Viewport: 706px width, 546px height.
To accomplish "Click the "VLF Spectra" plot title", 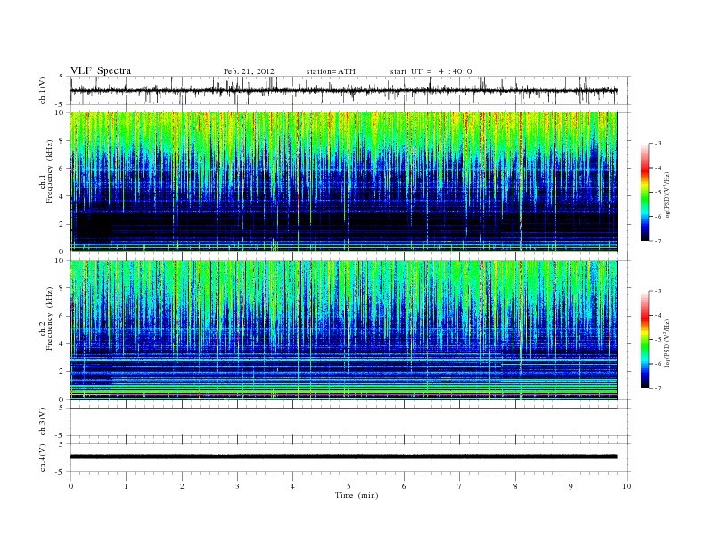I will [x=101, y=70].
